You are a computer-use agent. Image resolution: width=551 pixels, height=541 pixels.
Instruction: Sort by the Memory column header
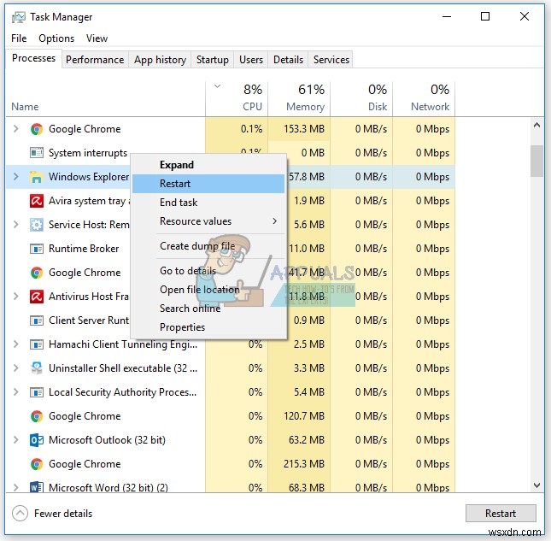(x=299, y=98)
